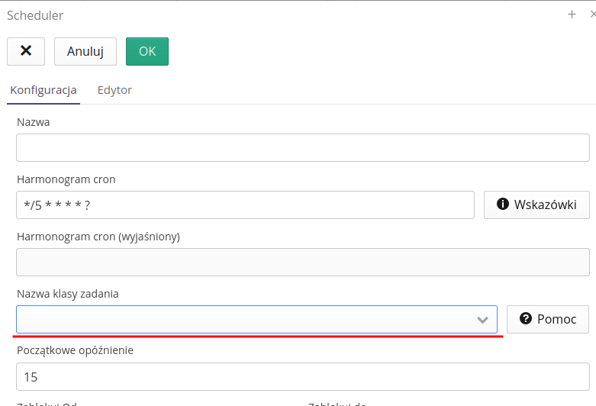
Task: Switch to the Edytor tab
Action: pos(114,90)
